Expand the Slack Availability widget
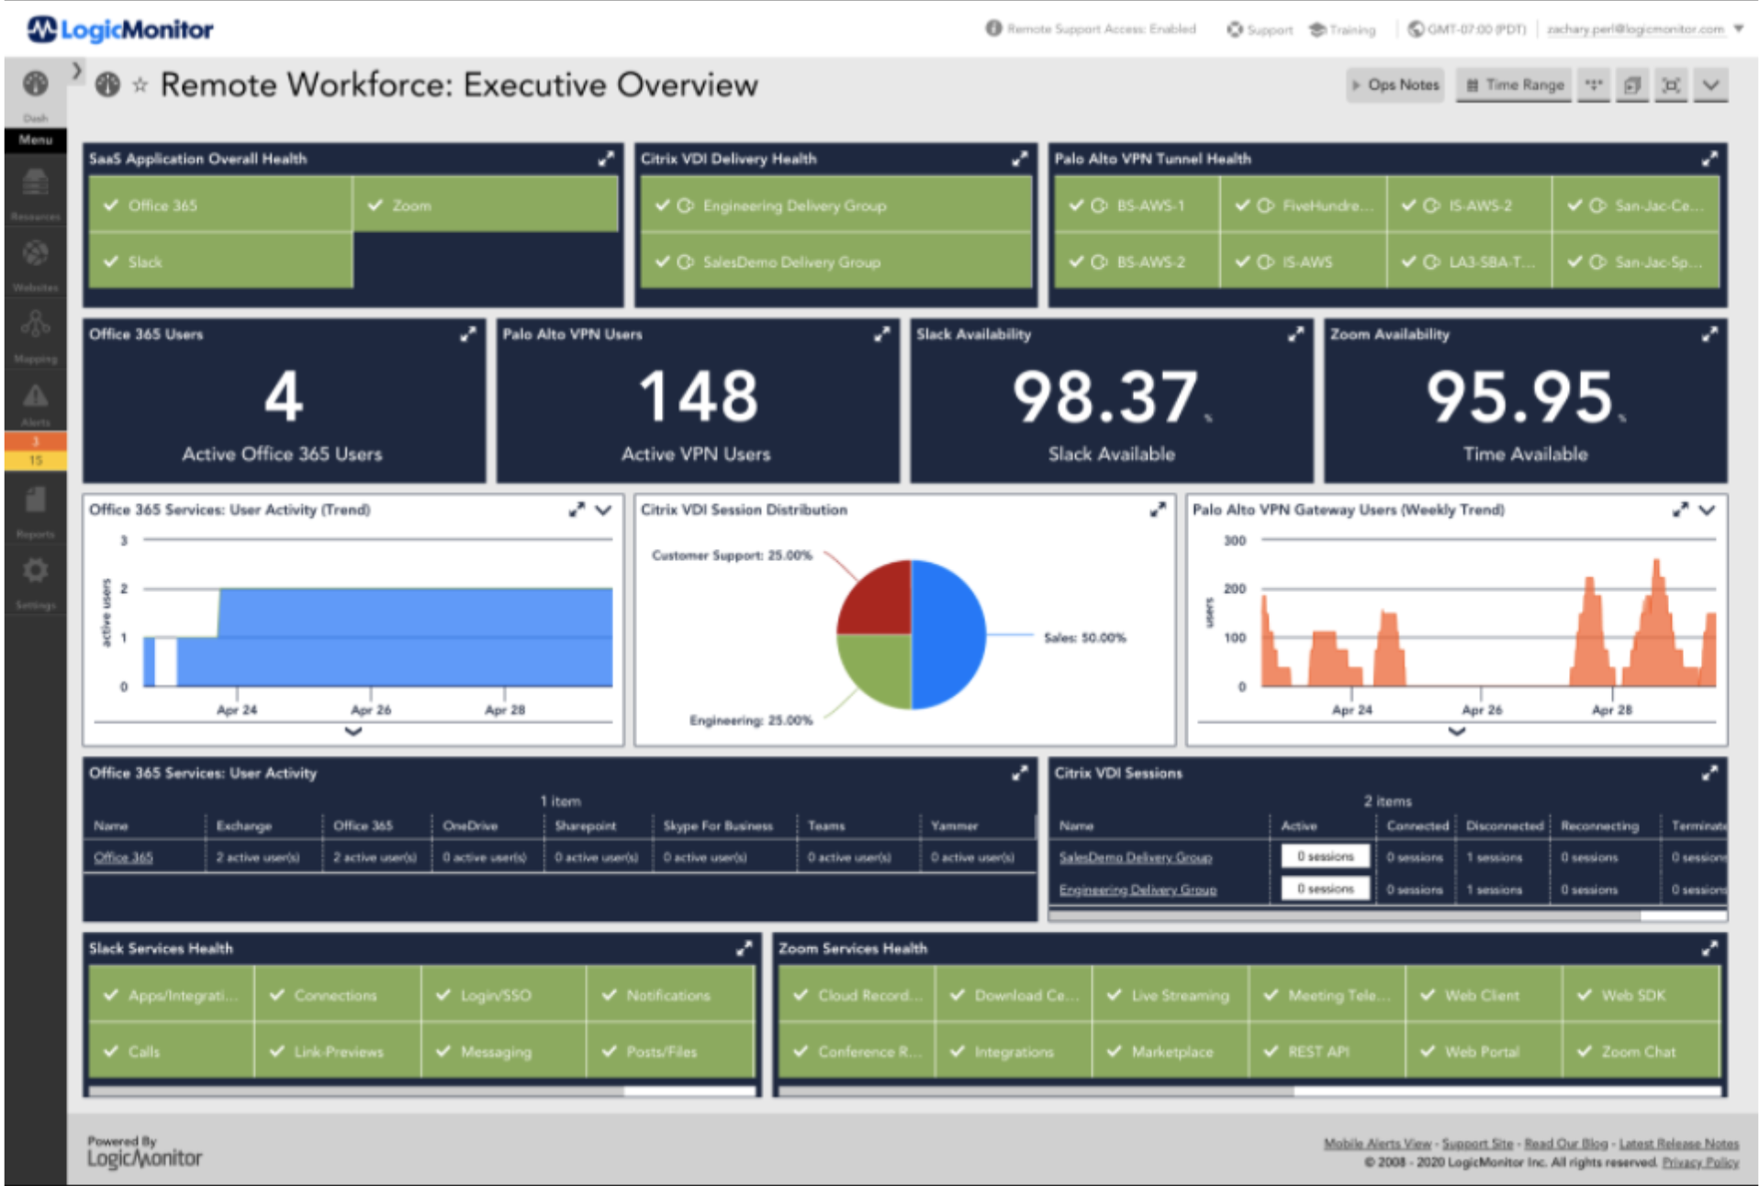Viewport: 1759px width, 1186px height. (x=1295, y=335)
